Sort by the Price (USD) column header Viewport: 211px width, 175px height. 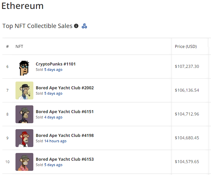(x=186, y=46)
